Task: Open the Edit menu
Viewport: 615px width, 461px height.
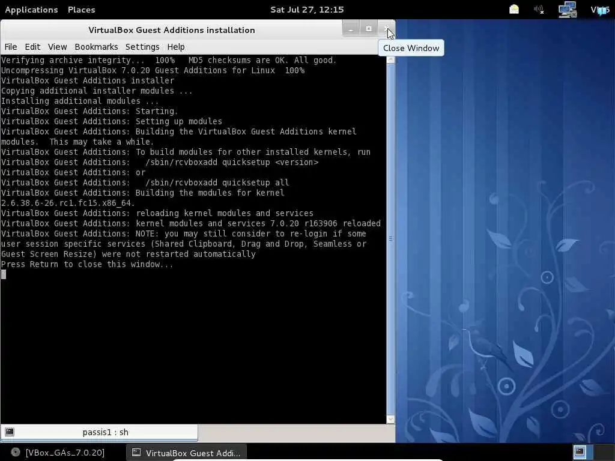Action: [32, 47]
